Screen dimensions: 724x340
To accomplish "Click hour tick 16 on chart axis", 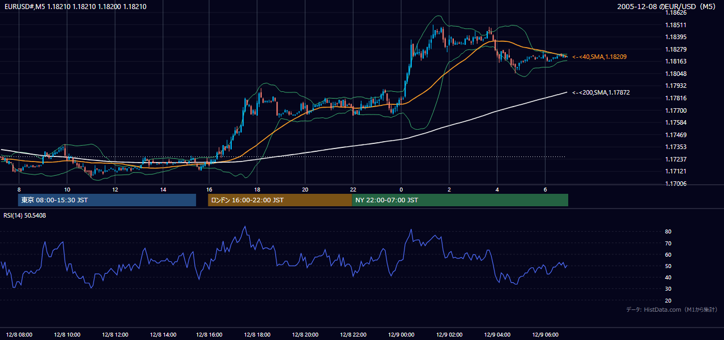I will (x=209, y=189).
